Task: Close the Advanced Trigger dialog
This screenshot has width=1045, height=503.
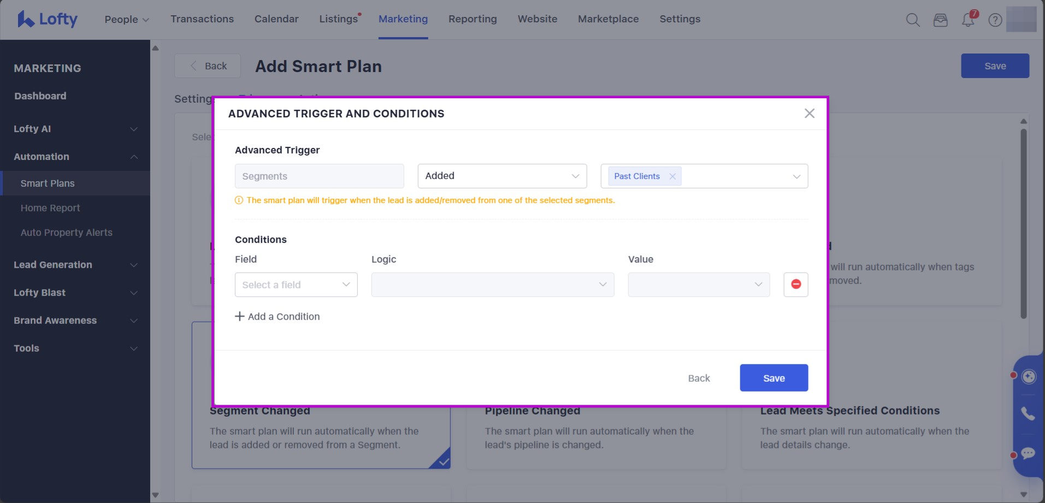Action: (809, 113)
